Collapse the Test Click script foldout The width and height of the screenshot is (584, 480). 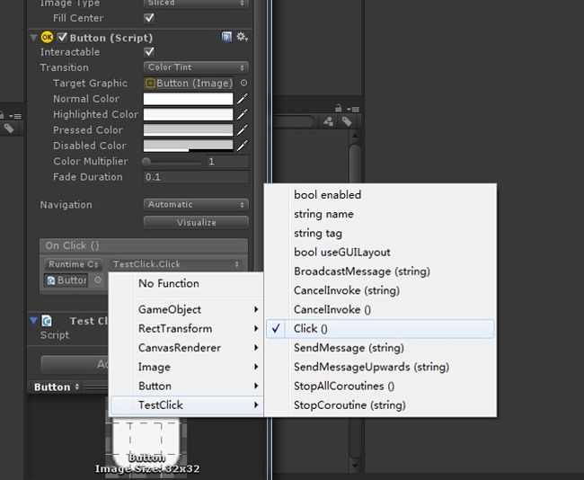tap(33, 321)
